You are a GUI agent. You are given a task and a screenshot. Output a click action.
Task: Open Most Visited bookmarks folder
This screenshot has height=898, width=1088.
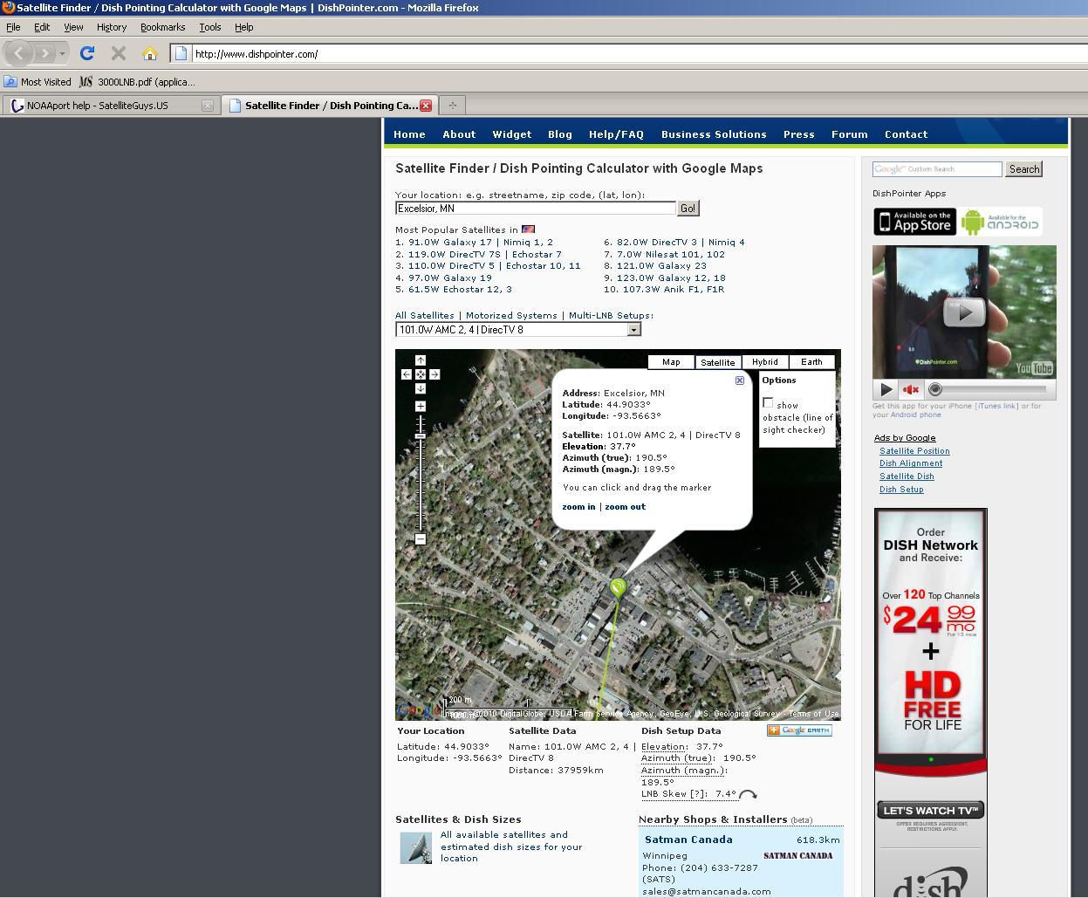click(38, 82)
